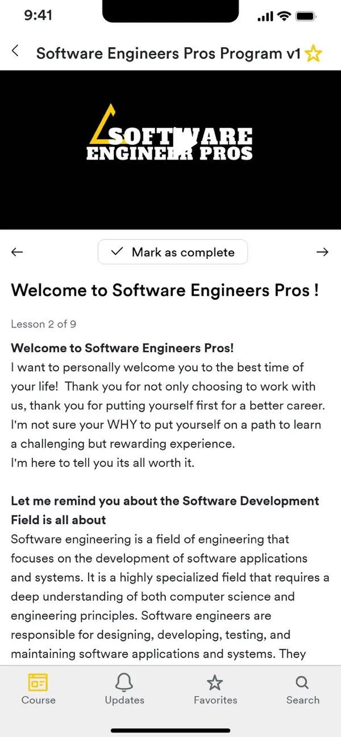
Task: Tap the star next to the program title
Action: (313, 53)
